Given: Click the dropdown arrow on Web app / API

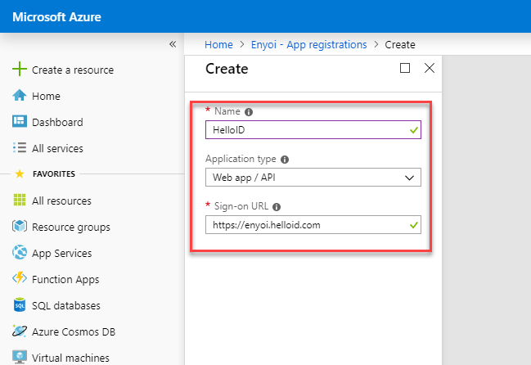Looking at the screenshot, I should click(x=409, y=178).
